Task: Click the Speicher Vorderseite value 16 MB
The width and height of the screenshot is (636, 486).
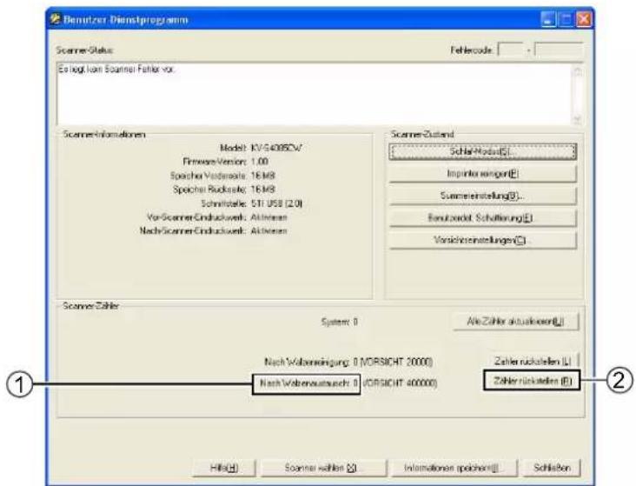Action: (263, 176)
